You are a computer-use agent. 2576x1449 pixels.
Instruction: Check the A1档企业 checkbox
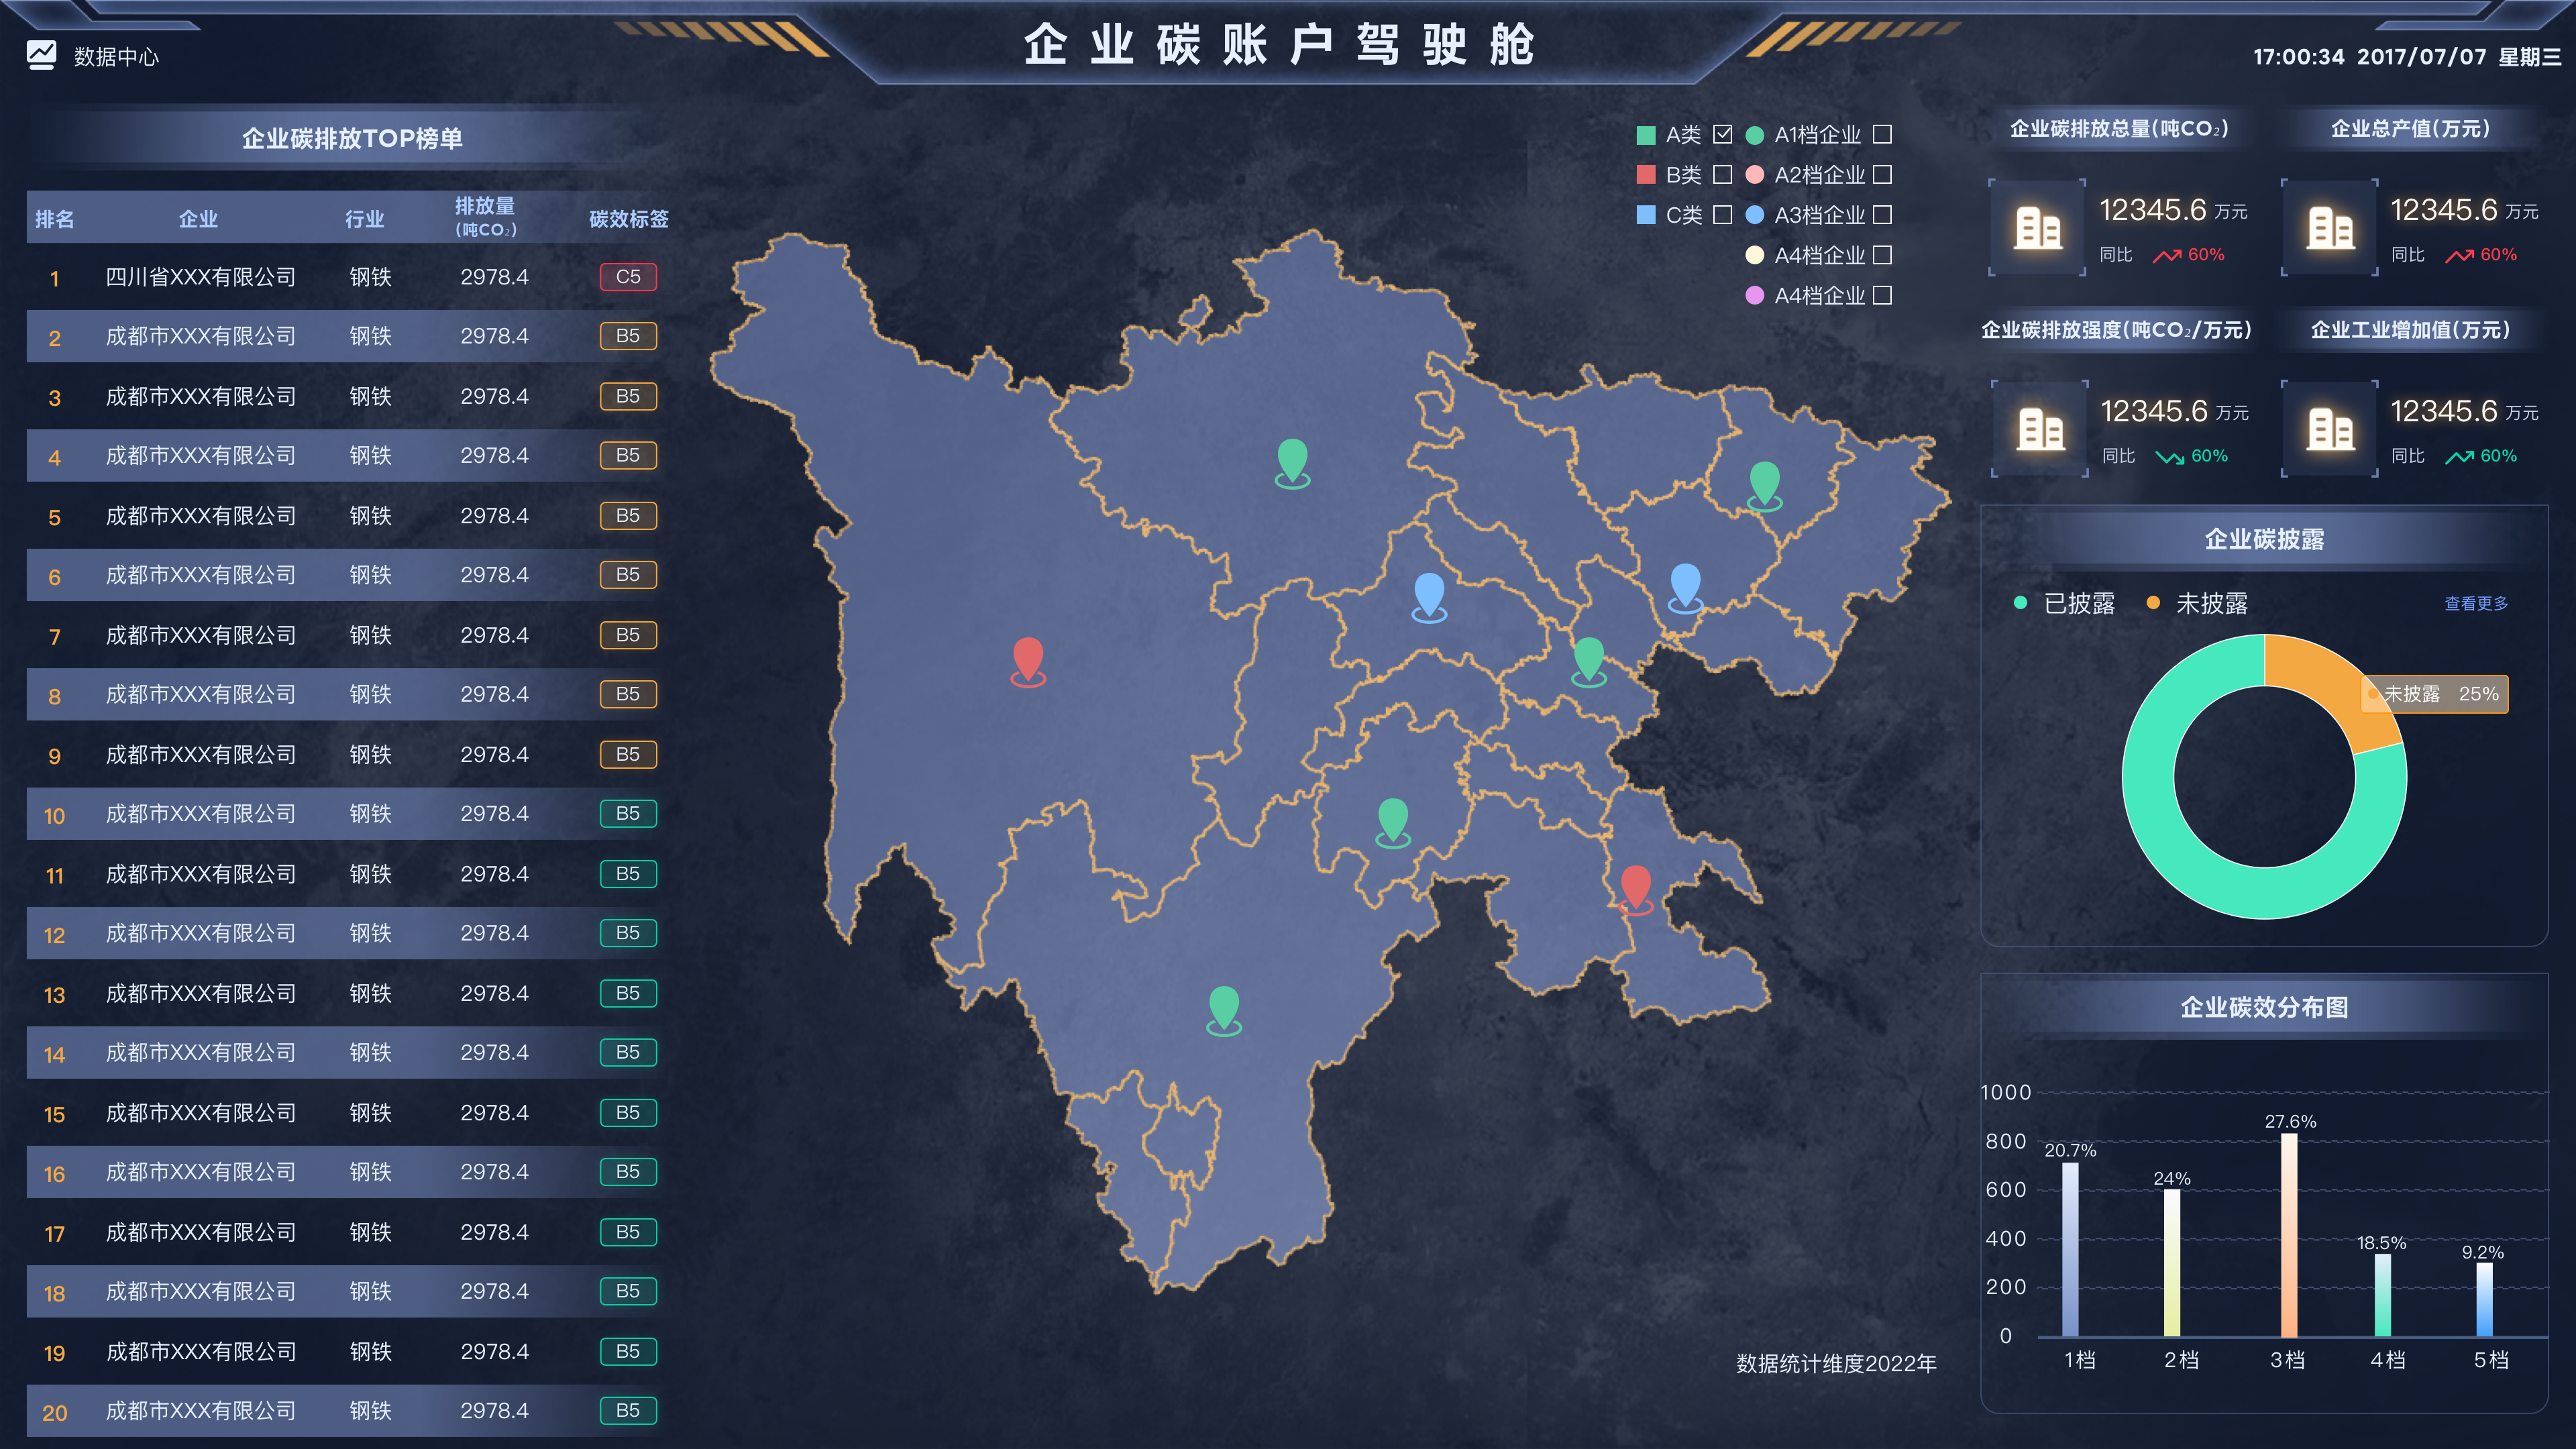1882,134
